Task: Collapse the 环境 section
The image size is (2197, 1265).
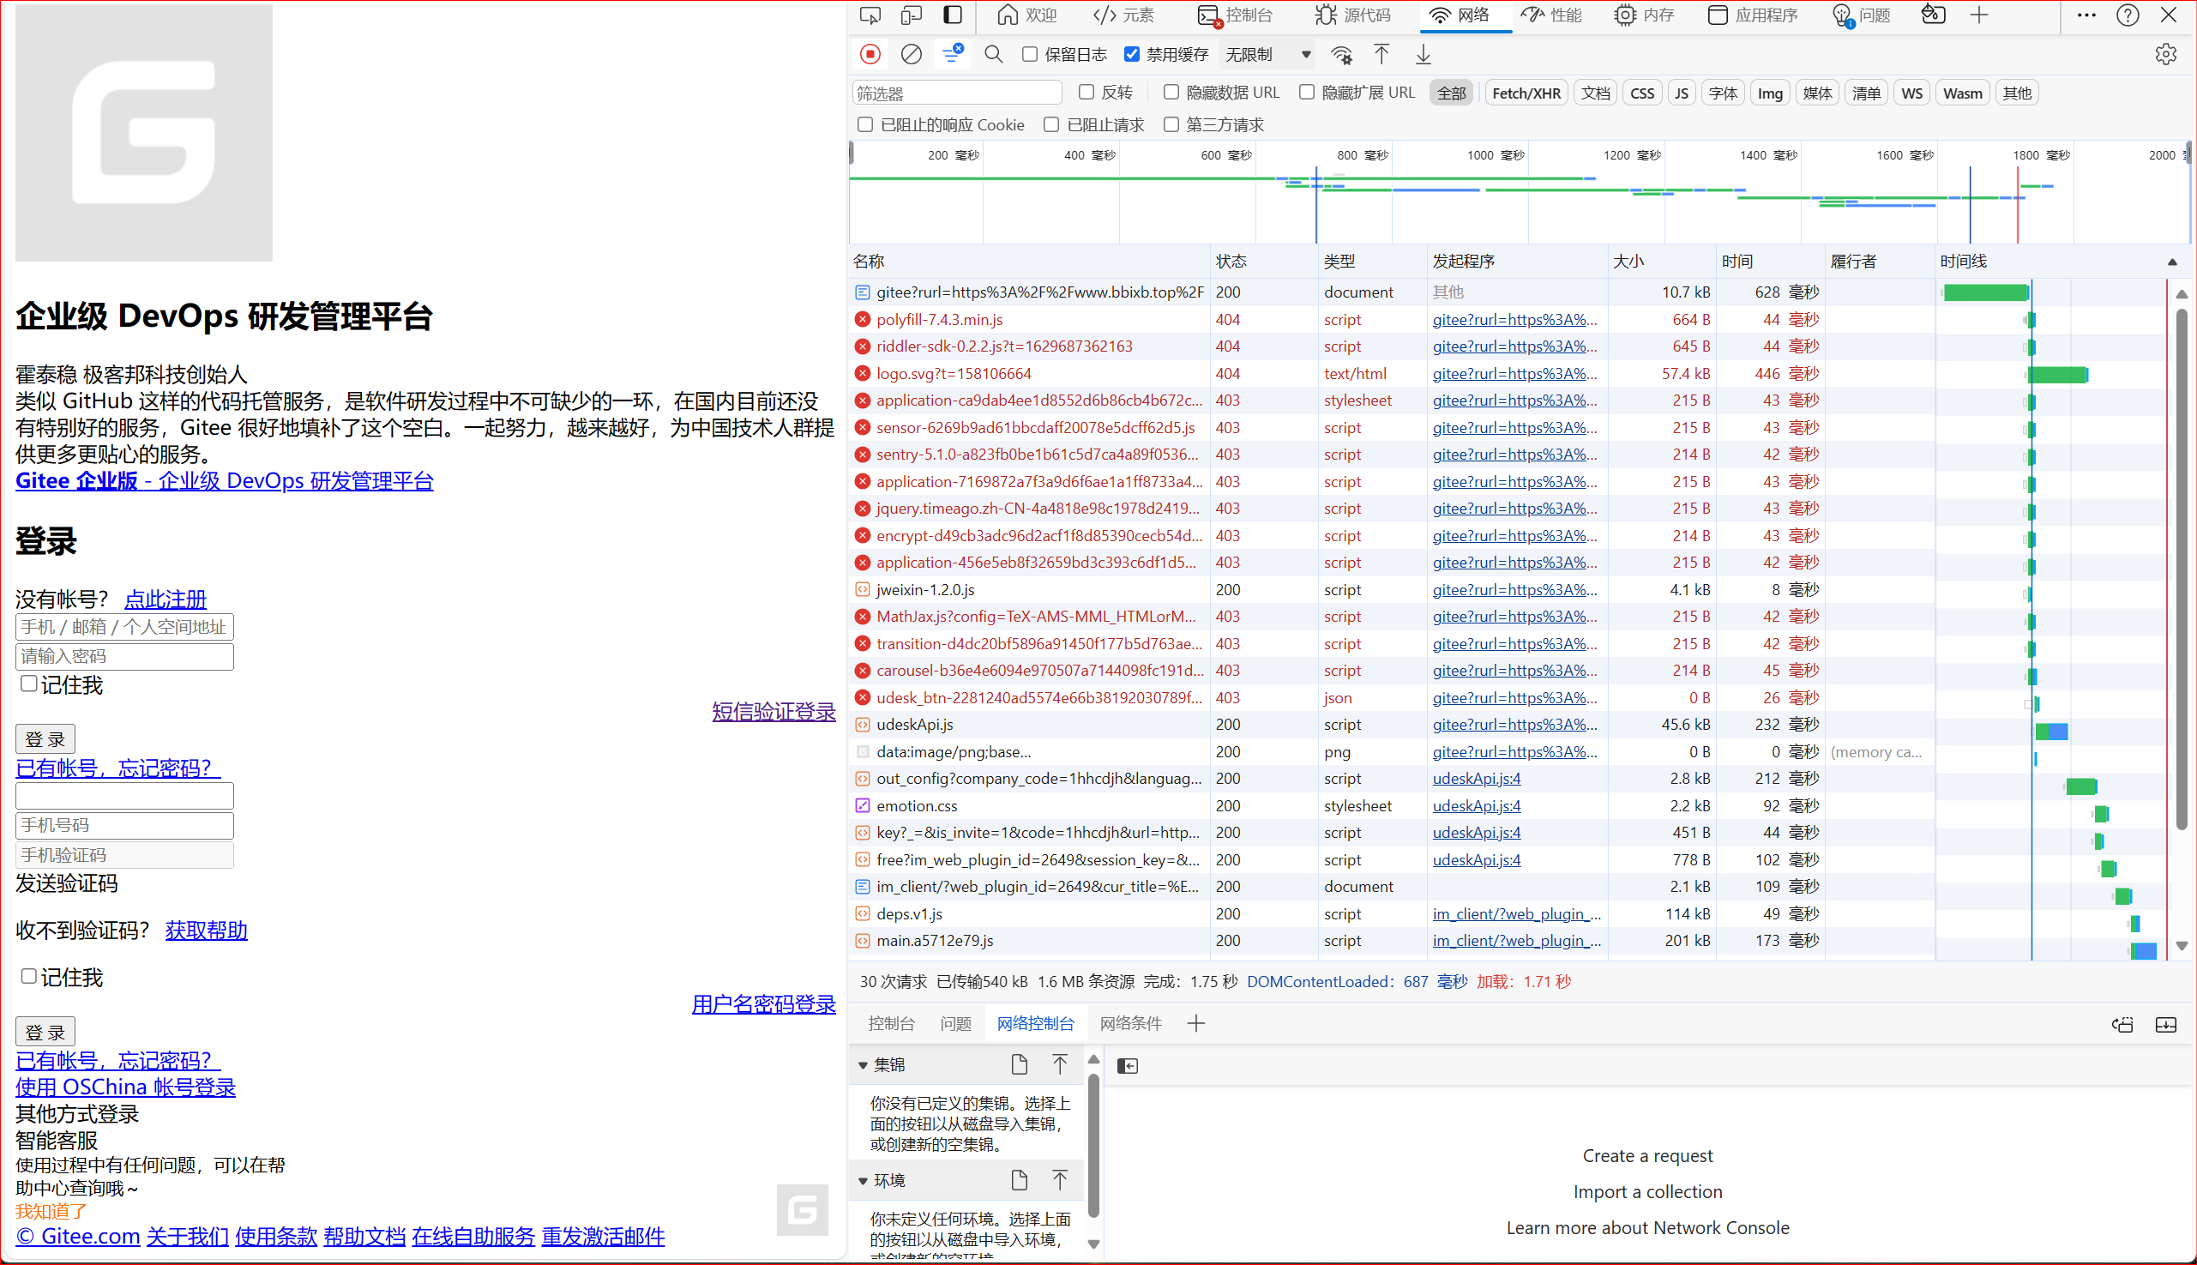Action: coord(863,1180)
